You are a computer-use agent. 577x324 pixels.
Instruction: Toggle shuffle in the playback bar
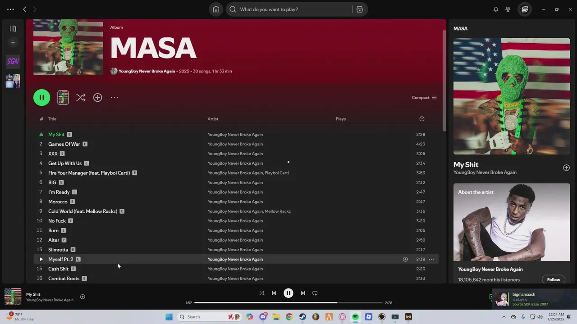[x=262, y=293]
